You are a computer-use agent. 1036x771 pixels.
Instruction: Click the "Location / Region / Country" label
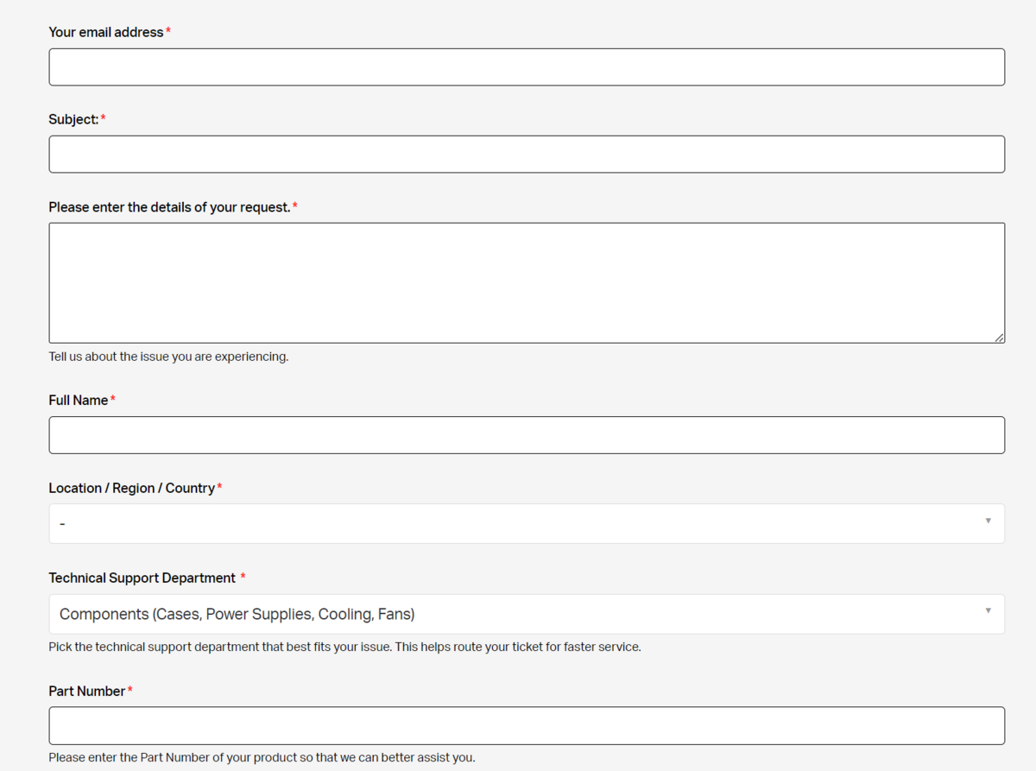(132, 489)
